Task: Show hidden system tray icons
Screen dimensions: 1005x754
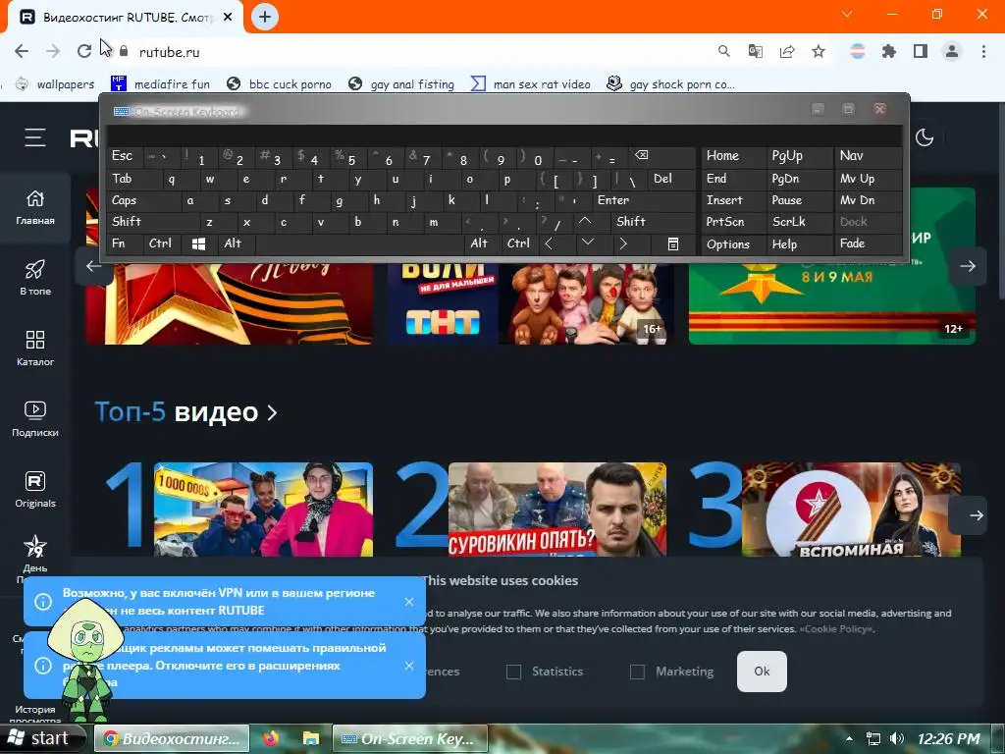Action: tap(850, 738)
